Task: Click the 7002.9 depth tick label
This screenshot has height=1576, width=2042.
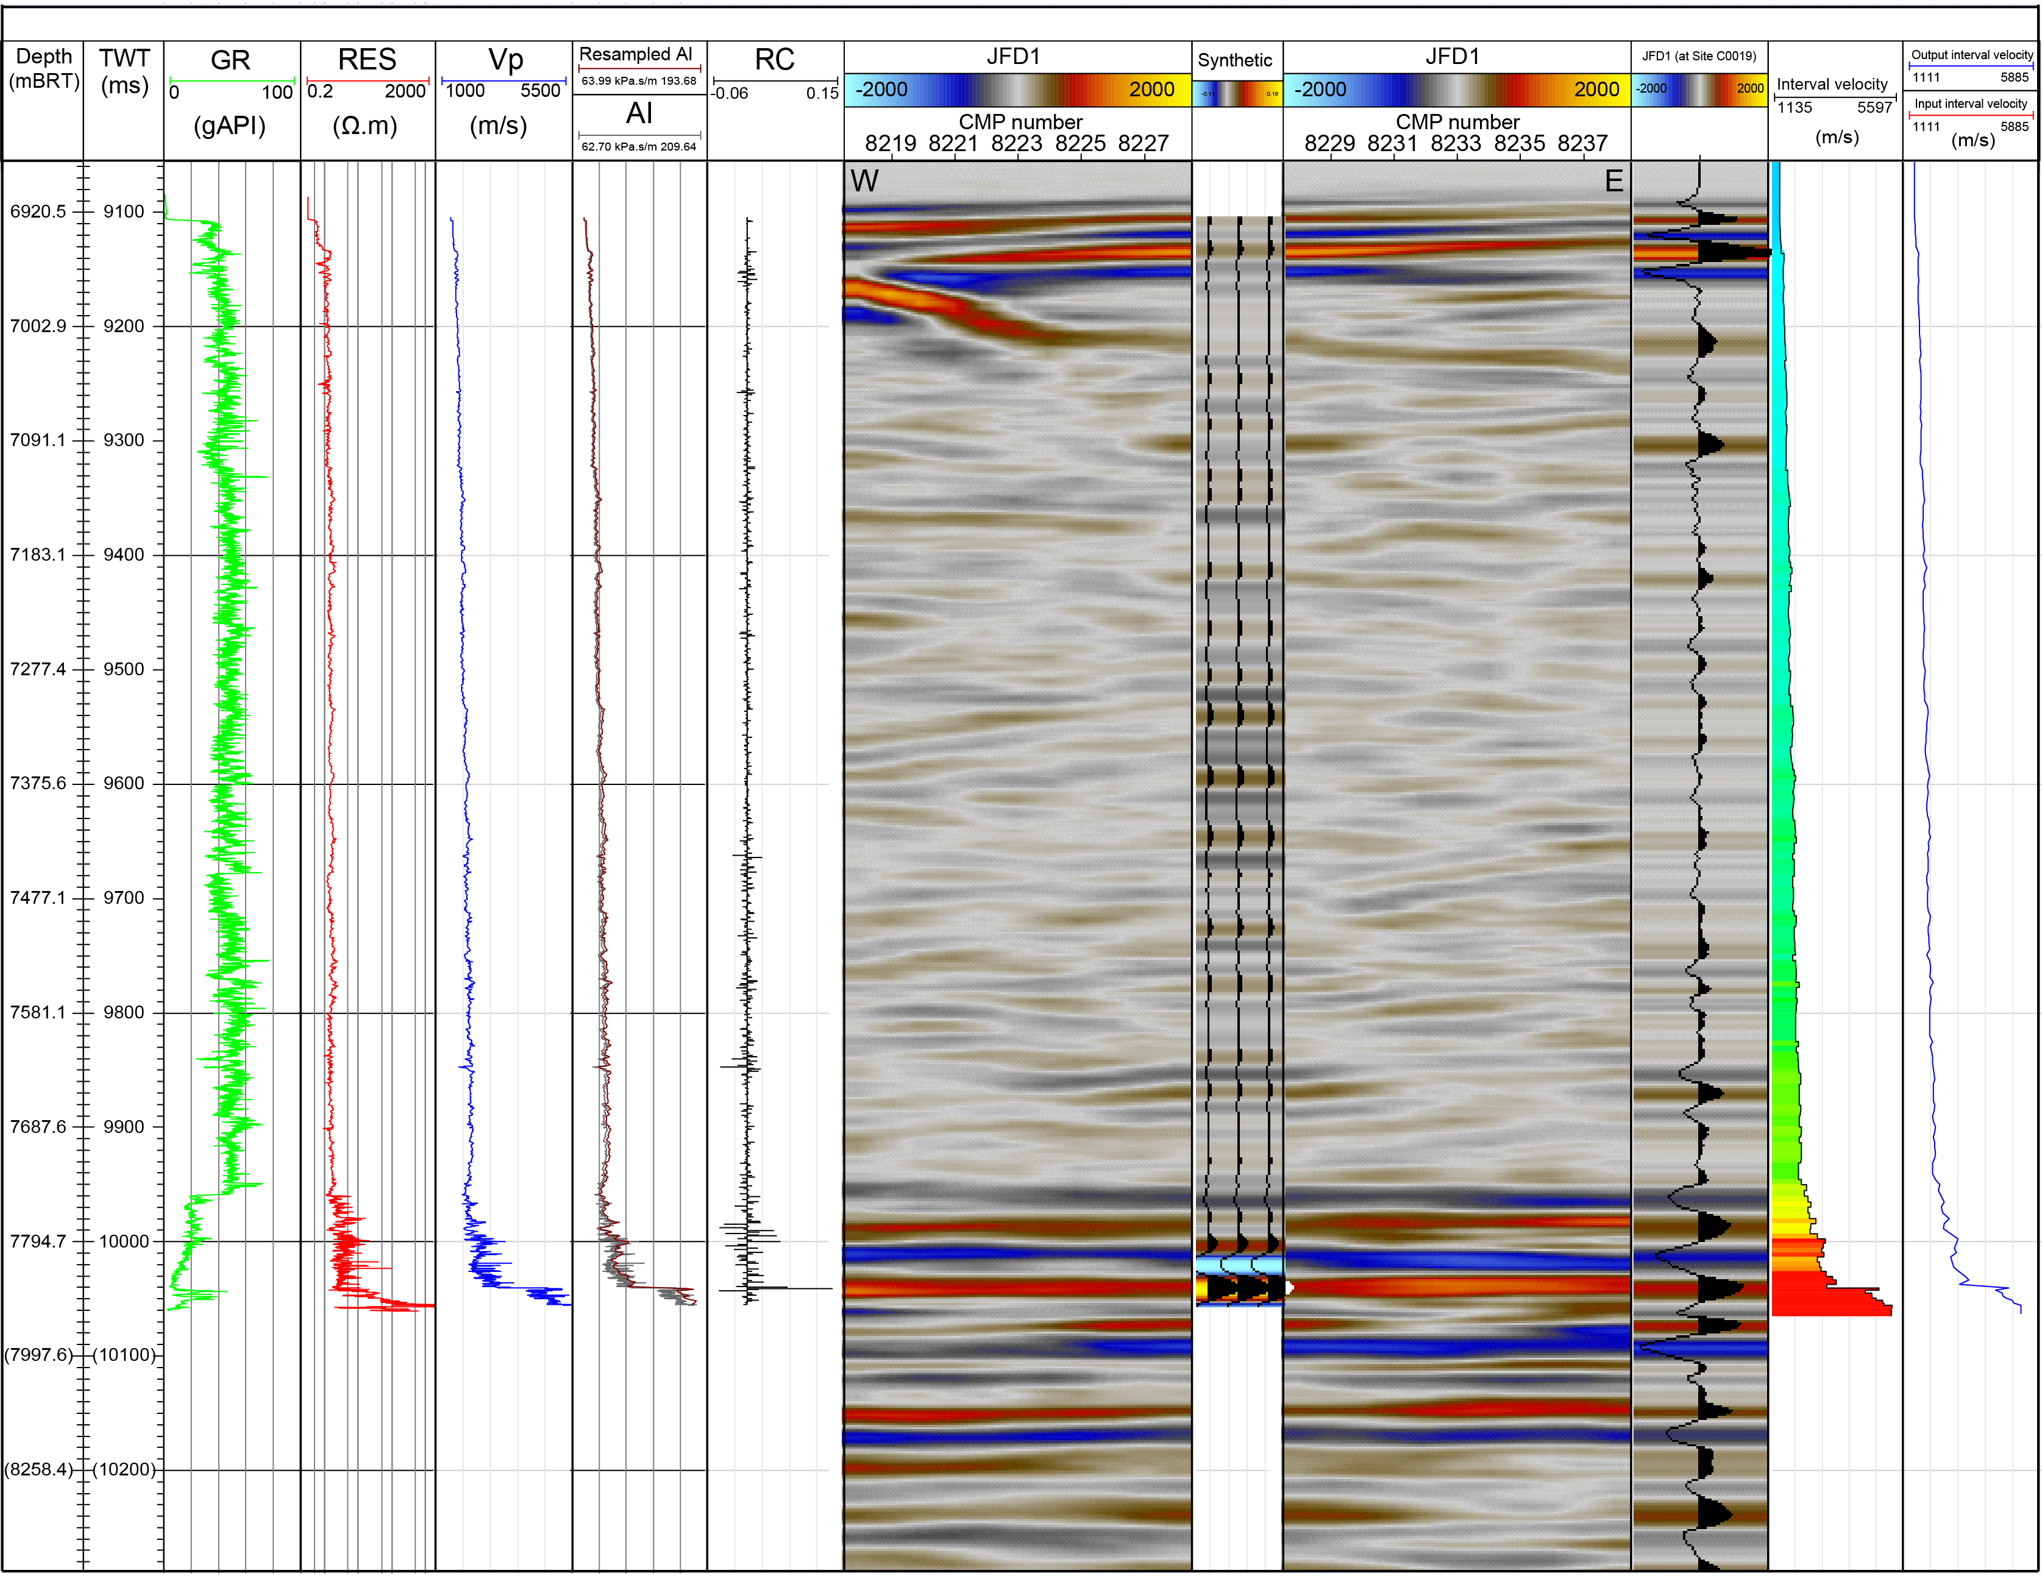Action: (38, 325)
